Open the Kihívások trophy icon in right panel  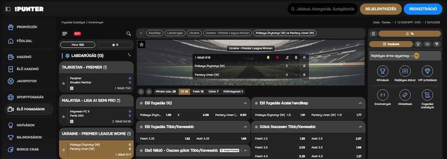pos(383,71)
